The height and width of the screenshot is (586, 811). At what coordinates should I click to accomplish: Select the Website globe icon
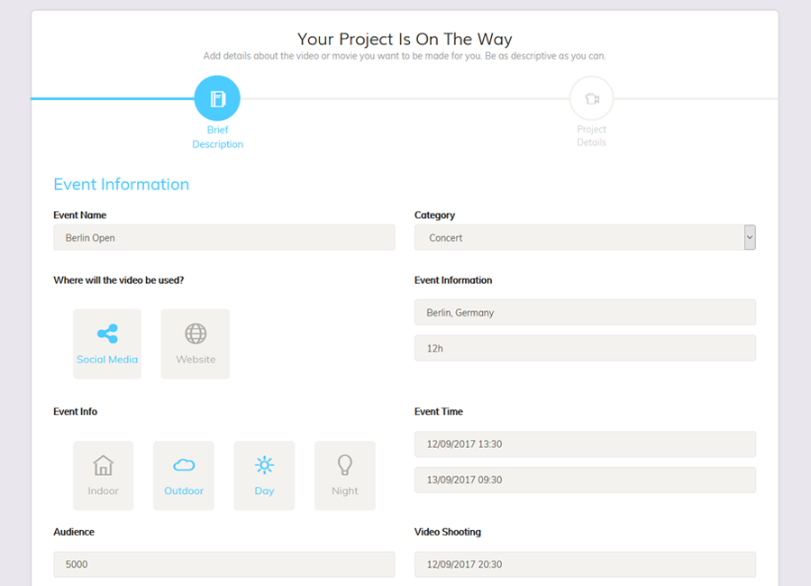[196, 334]
